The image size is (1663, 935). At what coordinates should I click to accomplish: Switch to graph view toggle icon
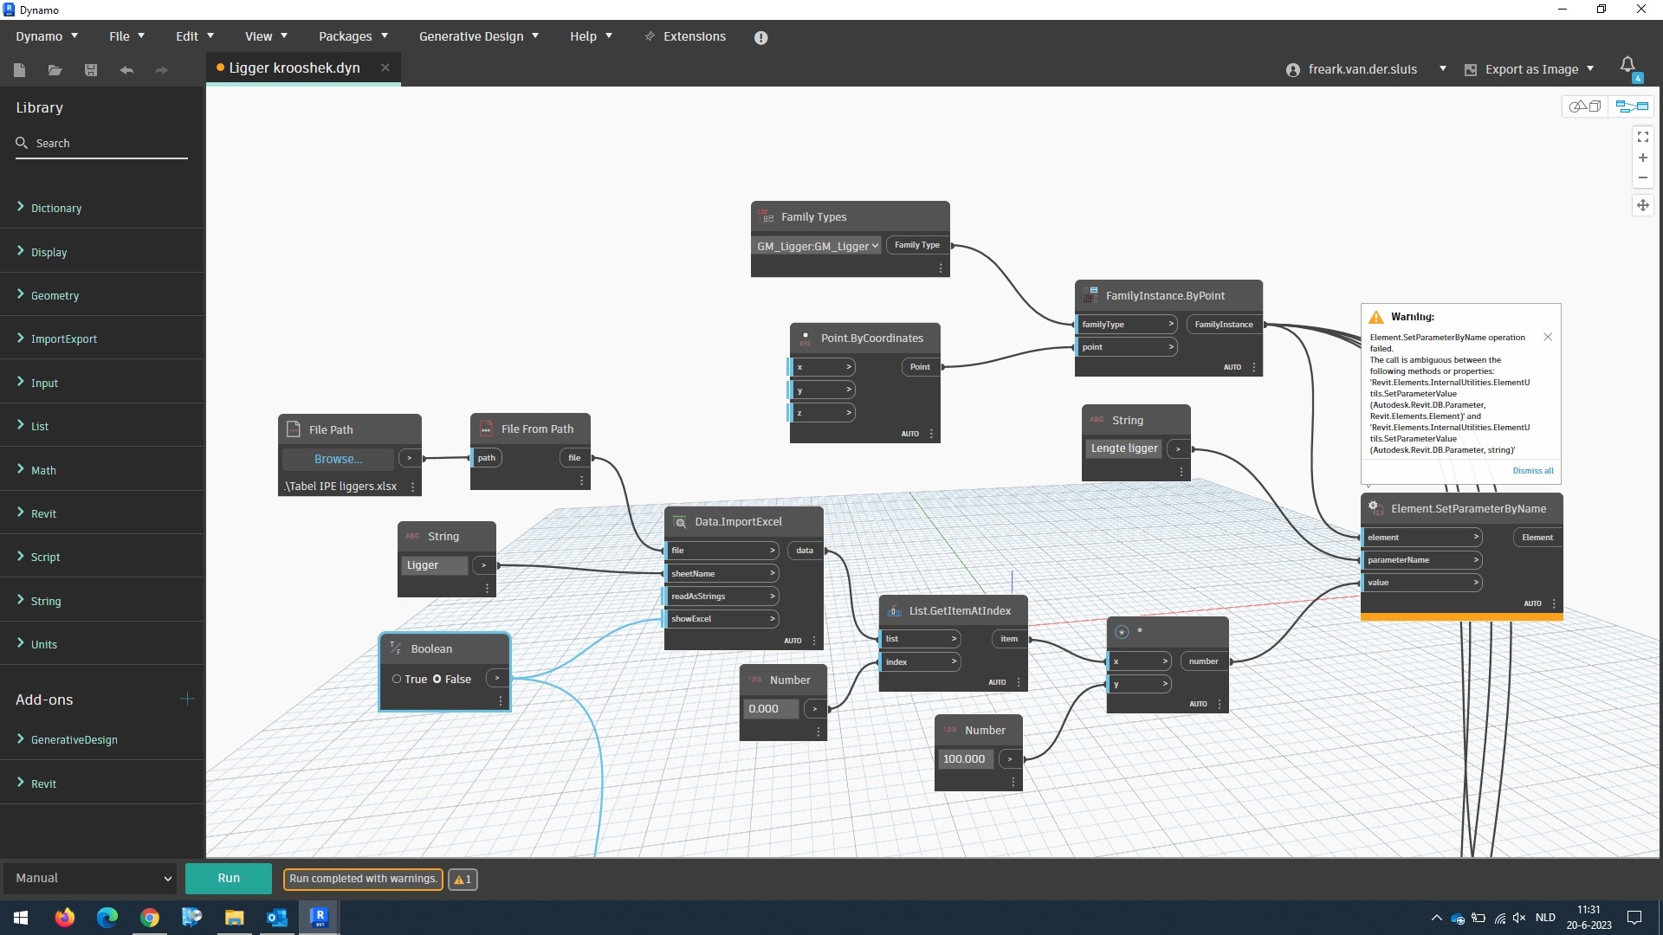(x=1632, y=106)
